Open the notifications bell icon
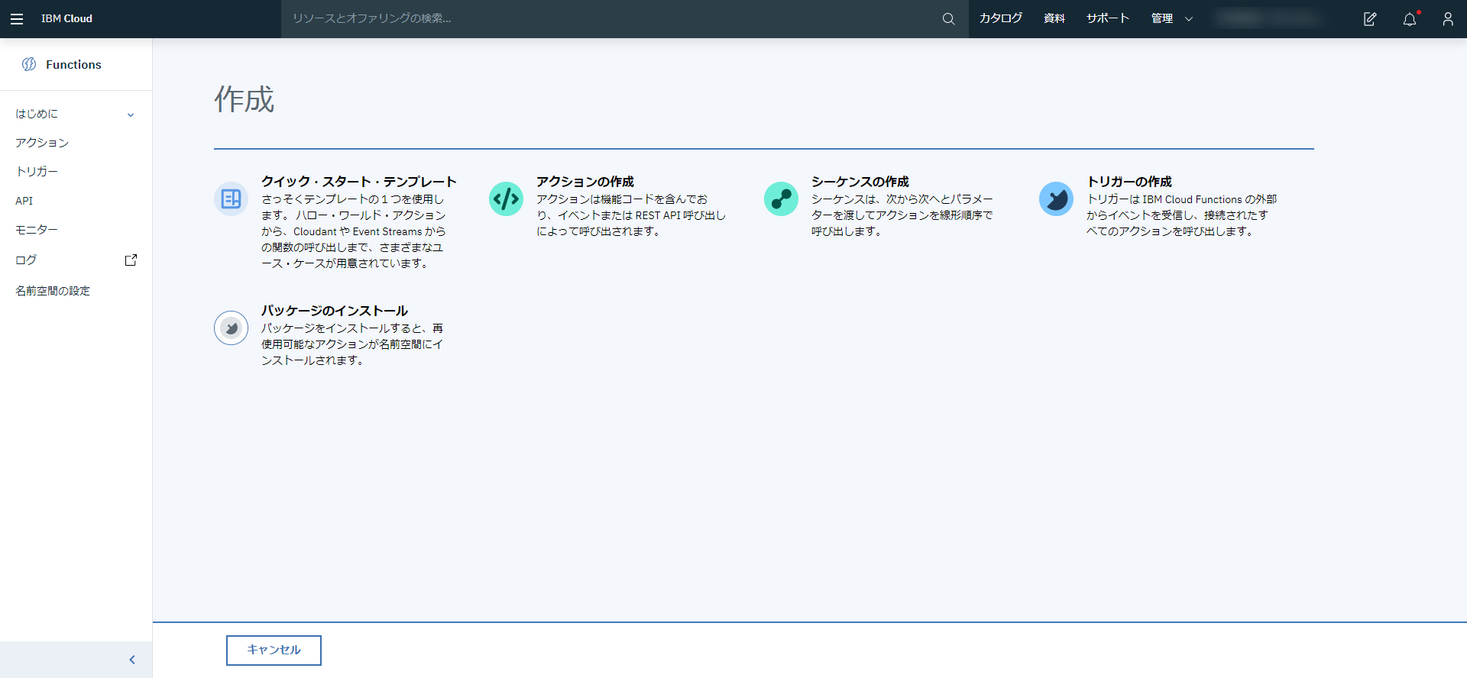Image resolution: width=1467 pixels, height=678 pixels. [1410, 19]
